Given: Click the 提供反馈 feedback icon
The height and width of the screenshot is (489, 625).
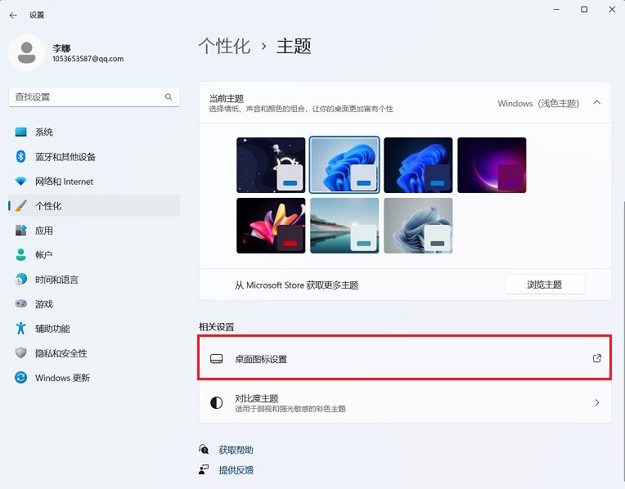Looking at the screenshot, I should click(x=204, y=469).
